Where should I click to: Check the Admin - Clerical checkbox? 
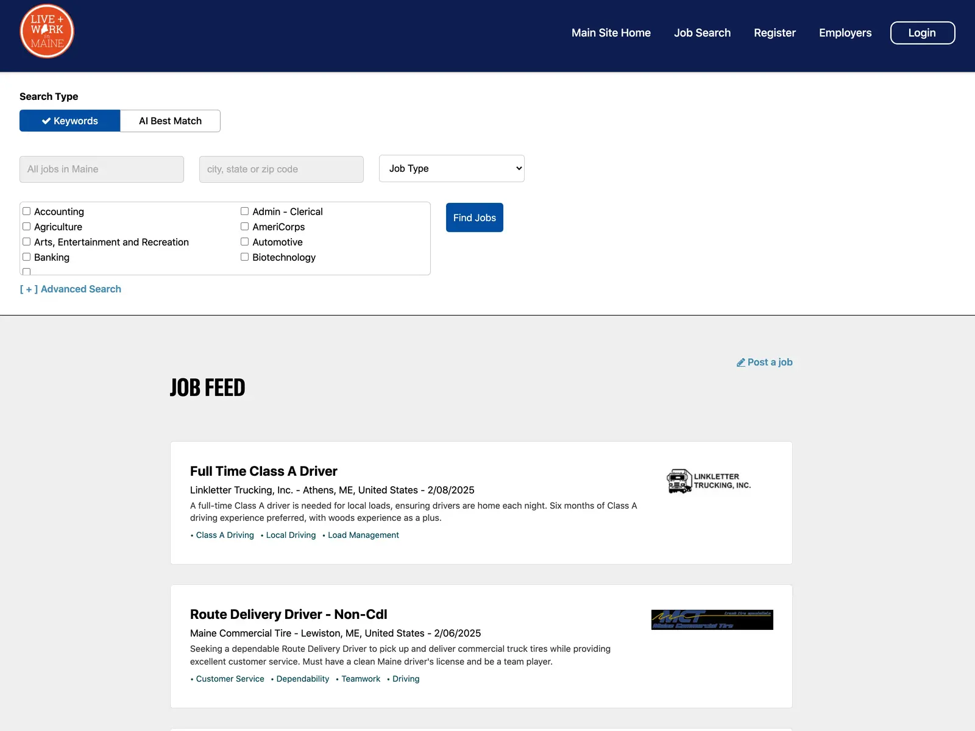(245, 211)
